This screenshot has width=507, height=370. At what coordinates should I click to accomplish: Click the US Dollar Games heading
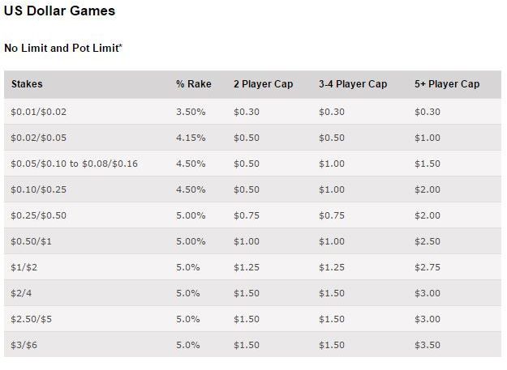coord(59,11)
